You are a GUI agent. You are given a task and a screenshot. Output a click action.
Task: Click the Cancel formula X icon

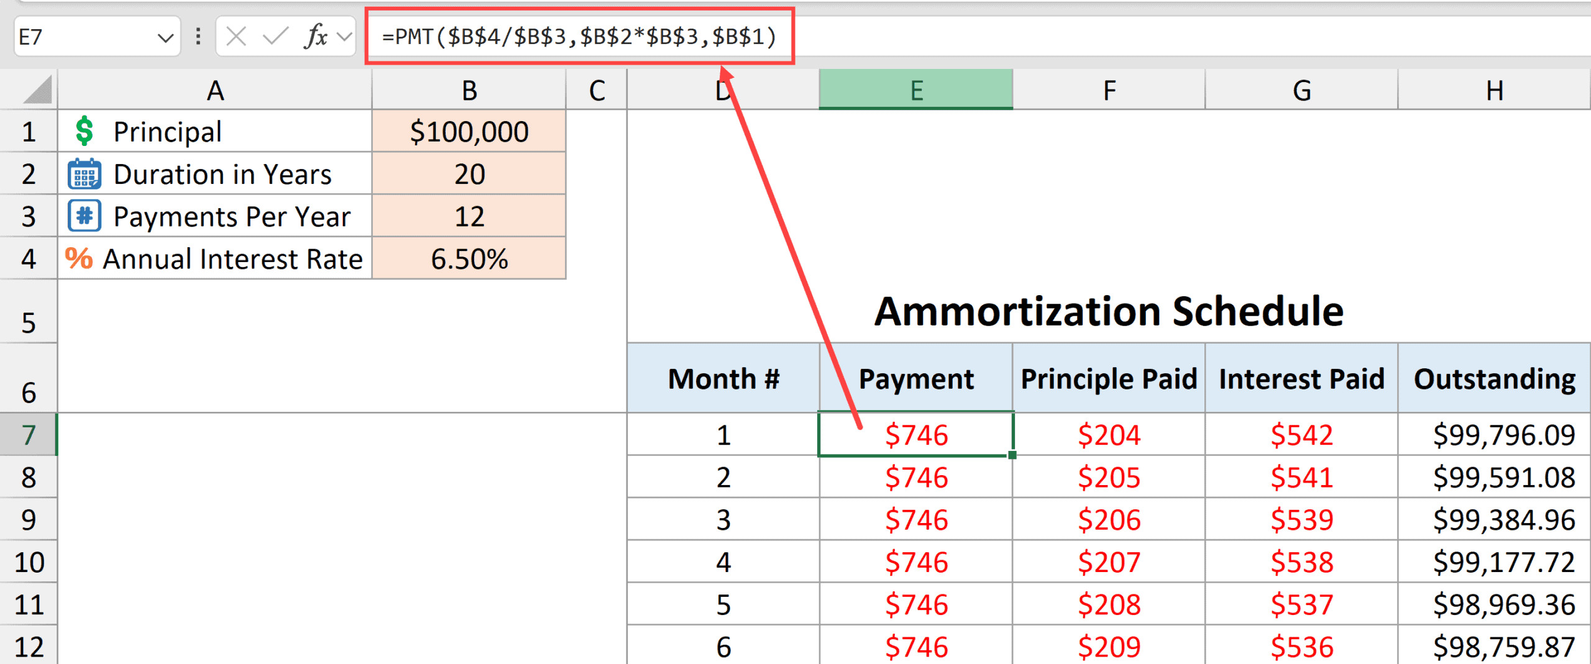coord(236,37)
